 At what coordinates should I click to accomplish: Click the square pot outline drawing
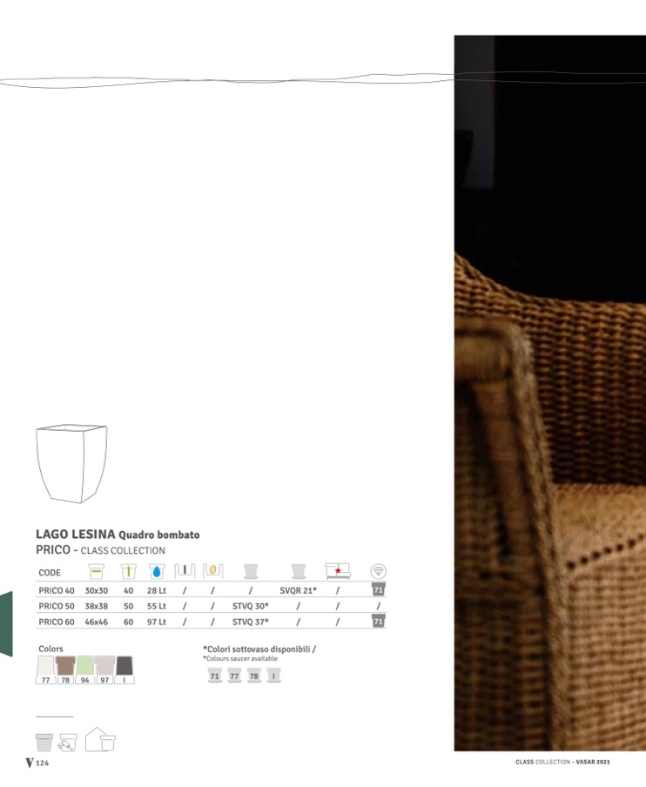tap(71, 462)
